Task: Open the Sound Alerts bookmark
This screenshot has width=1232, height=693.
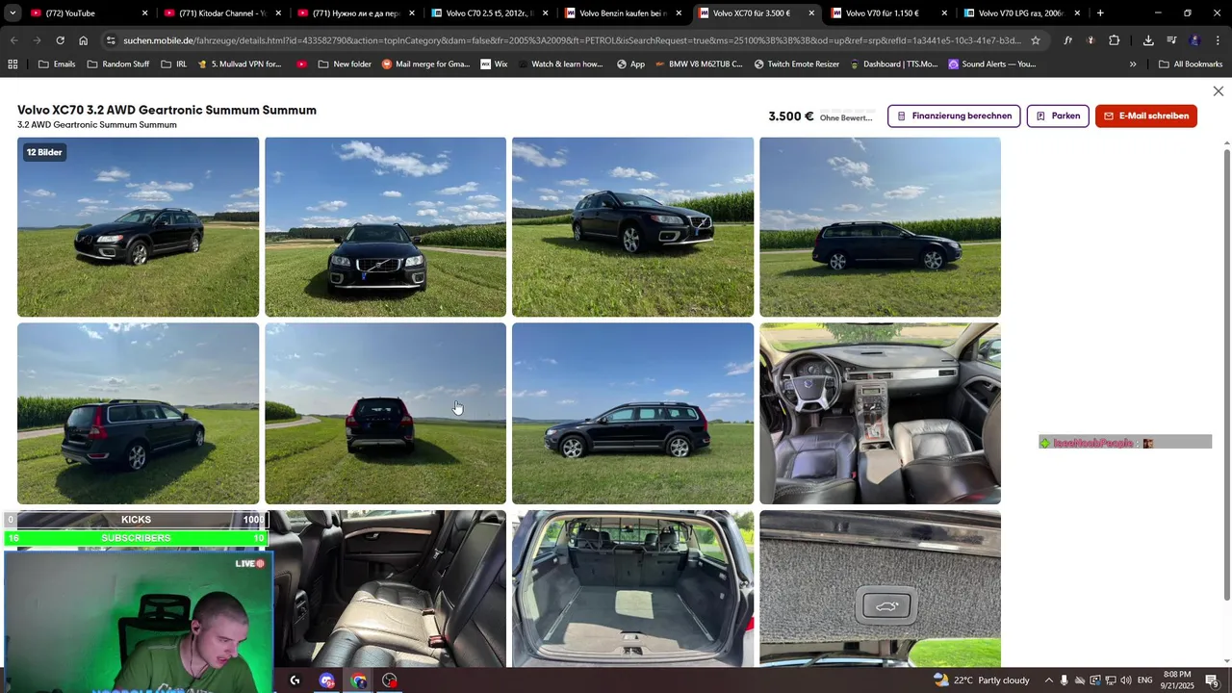Action: click(991, 64)
